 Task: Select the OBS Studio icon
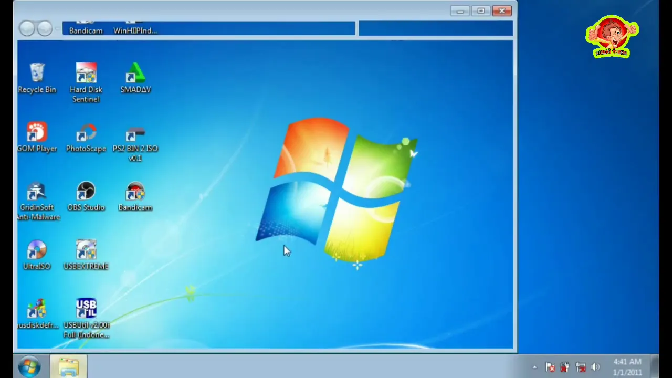click(x=86, y=196)
